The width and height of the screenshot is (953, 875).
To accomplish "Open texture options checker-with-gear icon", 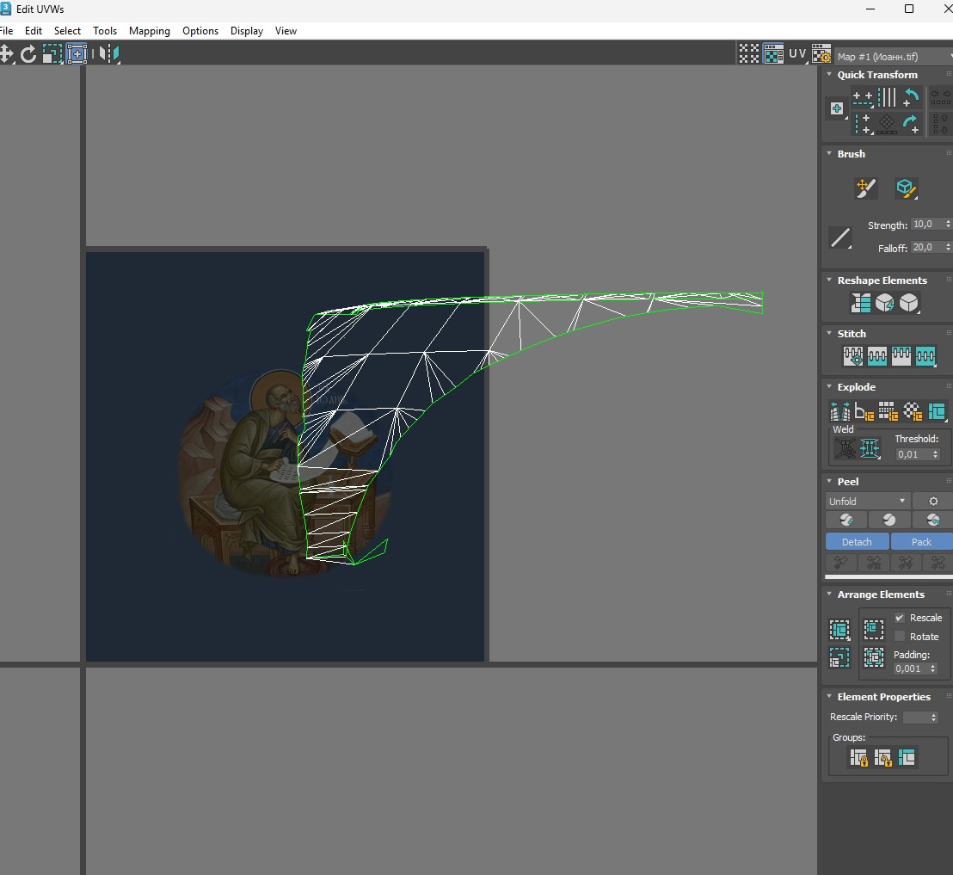I will pos(821,54).
